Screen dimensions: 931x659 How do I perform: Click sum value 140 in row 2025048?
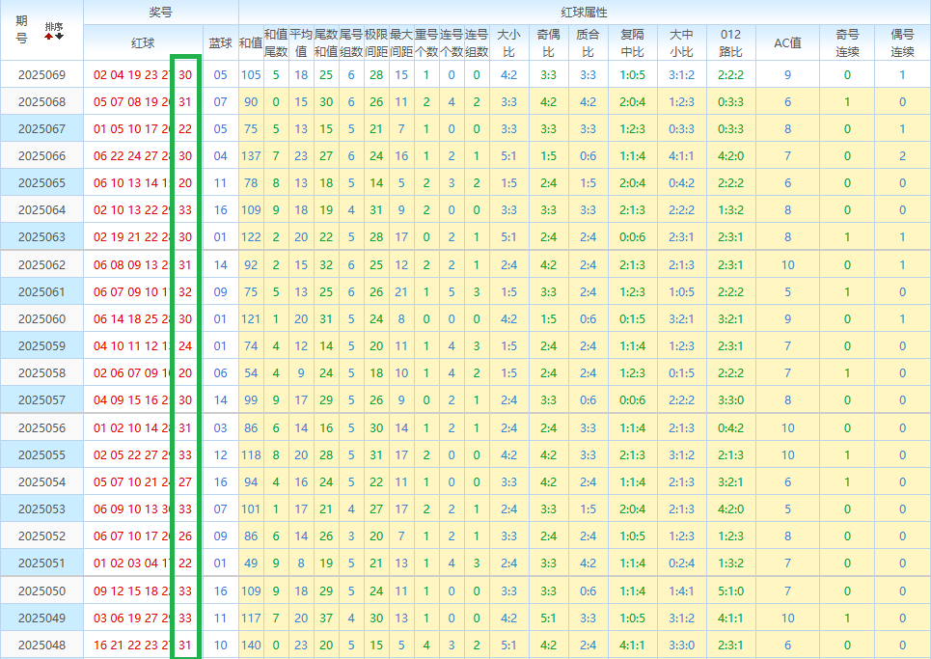[x=251, y=645]
